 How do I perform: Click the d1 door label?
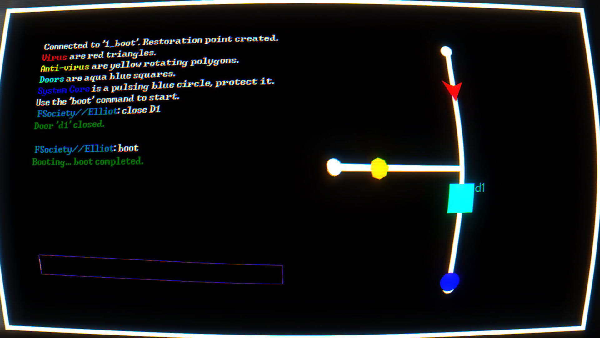480,188
